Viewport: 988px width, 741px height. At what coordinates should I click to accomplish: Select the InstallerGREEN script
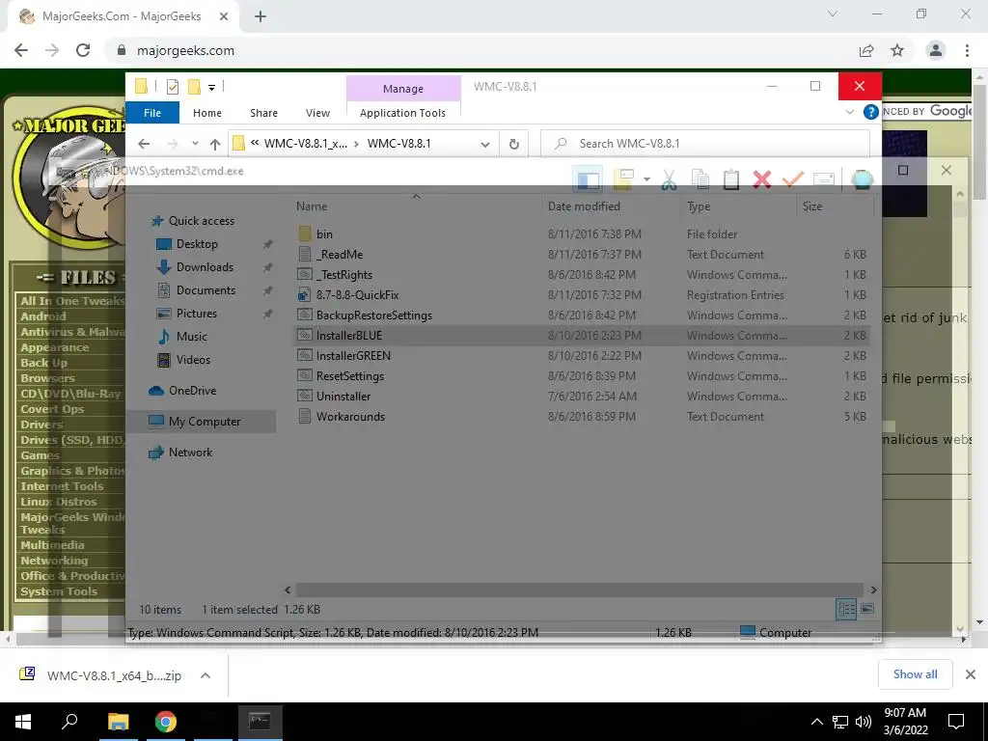[353, 355]
